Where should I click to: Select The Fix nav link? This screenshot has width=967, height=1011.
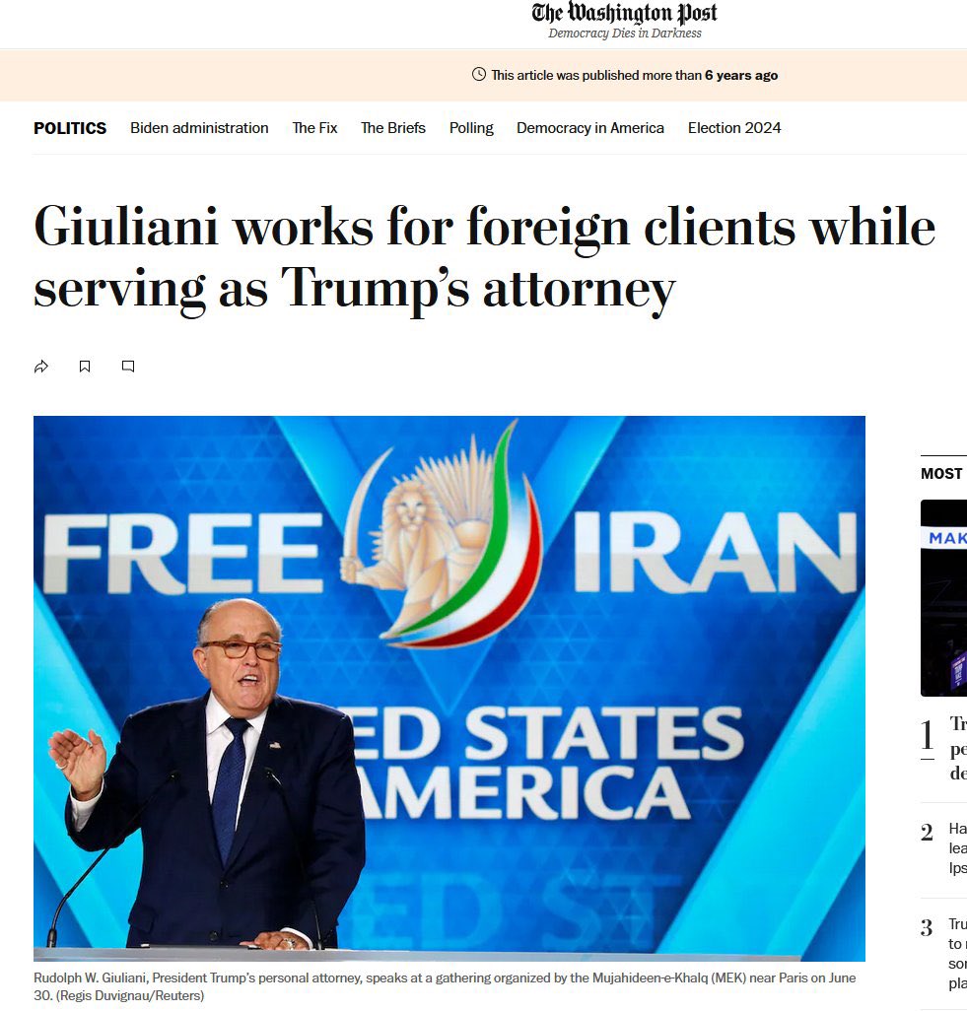point(314,128)
